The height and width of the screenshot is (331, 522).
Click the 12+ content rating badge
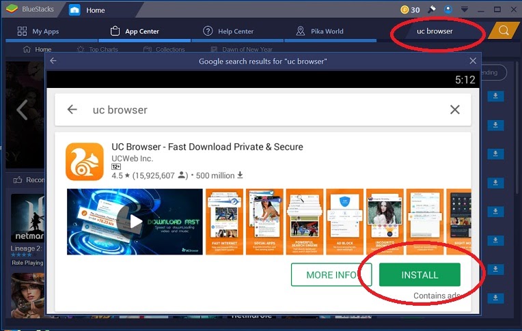point(116,167)
